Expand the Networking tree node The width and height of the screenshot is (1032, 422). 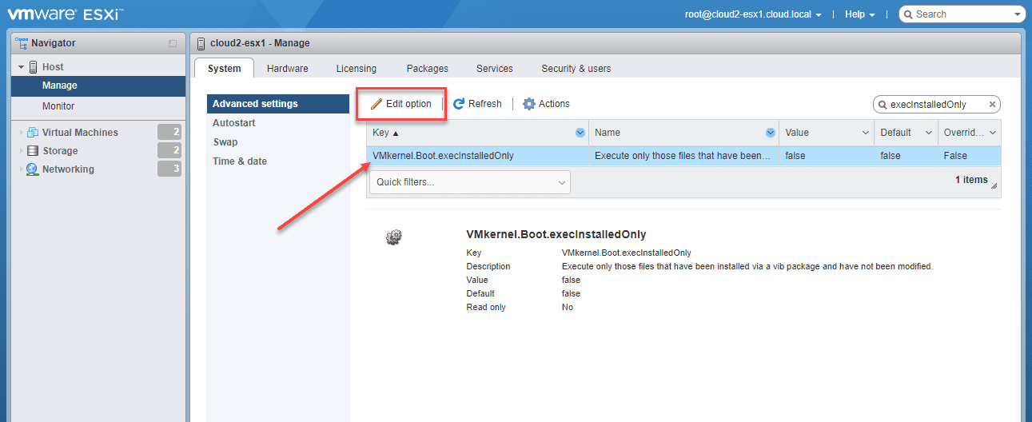(22, 169)
